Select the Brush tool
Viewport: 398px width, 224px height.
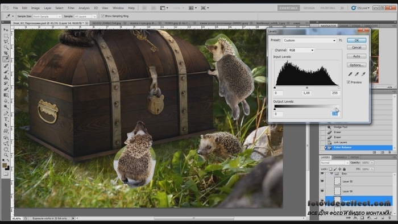click(6, 72)
